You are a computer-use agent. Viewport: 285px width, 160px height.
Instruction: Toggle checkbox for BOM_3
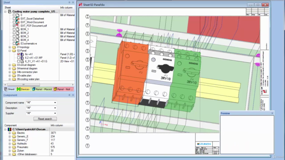(x=14, y=36)
